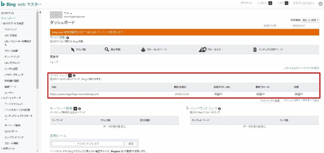Click the URL を入力します field

pos(102,144)
